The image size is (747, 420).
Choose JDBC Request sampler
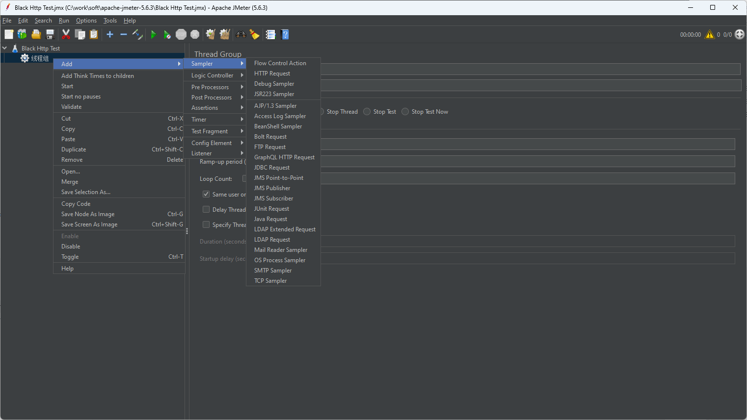click(283, 168)
